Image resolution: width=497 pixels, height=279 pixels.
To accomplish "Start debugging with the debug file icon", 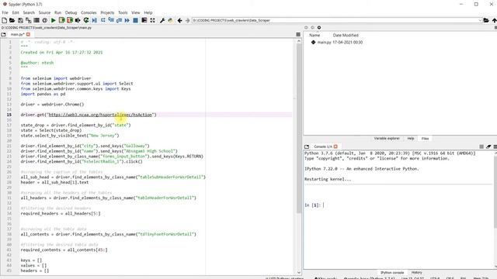I will (x=95, y=20).
